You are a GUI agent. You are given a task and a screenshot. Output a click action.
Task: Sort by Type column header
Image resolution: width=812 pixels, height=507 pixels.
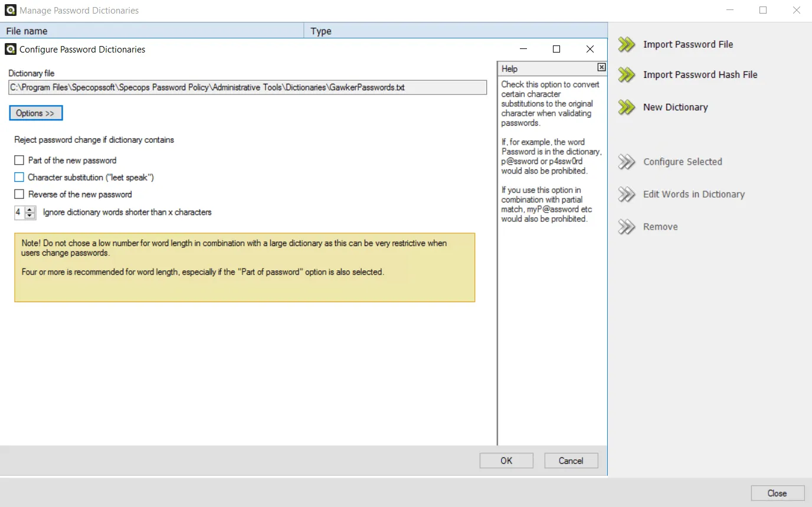pos(456,31)
